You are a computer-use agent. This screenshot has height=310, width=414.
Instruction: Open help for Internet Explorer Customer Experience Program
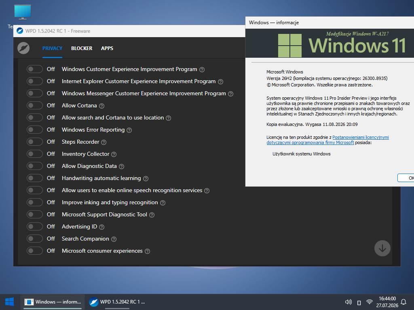(220, 82)
